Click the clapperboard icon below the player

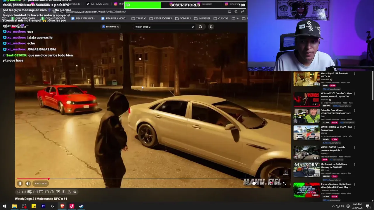tap(35, 192)
